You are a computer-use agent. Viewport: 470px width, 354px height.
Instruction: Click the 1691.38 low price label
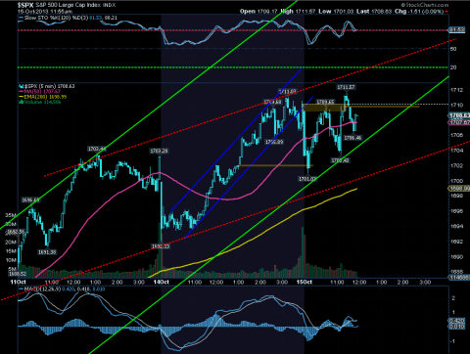(x=47, y=252)
